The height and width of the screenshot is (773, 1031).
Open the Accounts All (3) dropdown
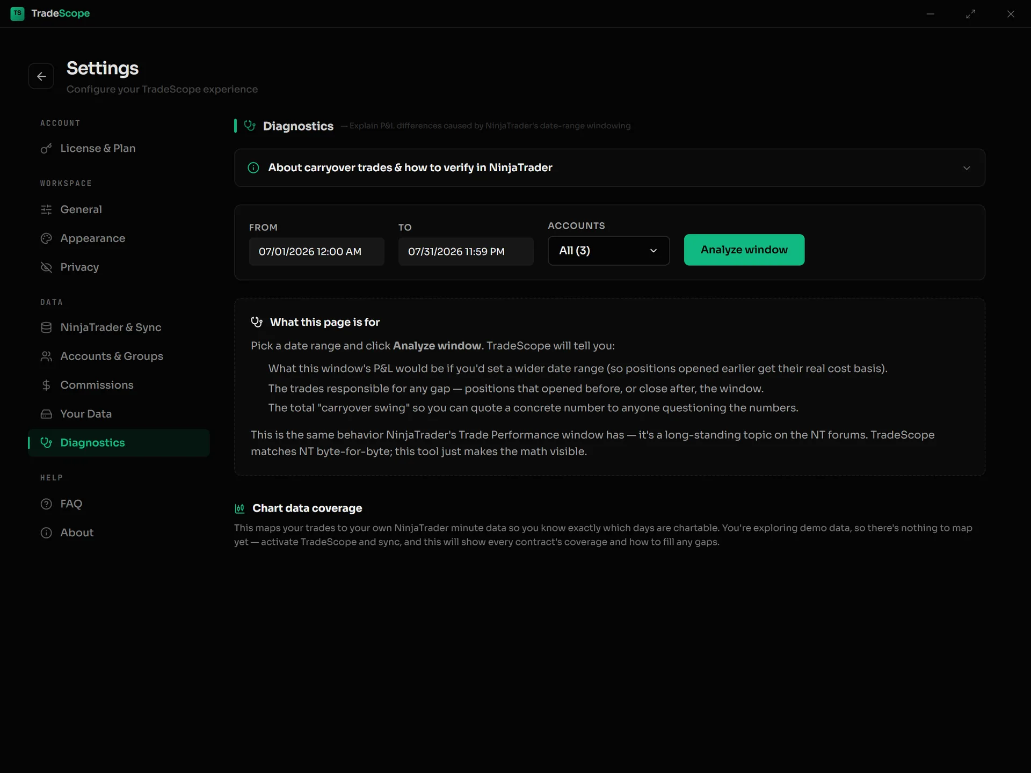click(x=608, y=251)
